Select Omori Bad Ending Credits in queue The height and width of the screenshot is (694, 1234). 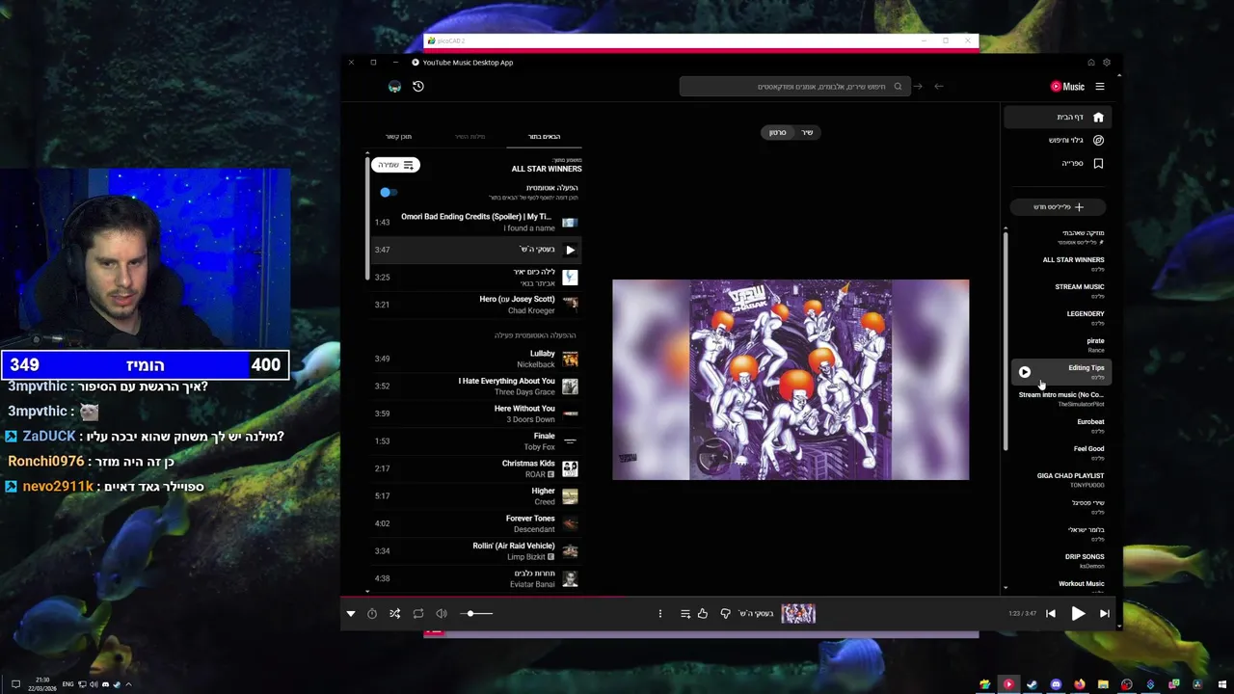click(476, 223)
